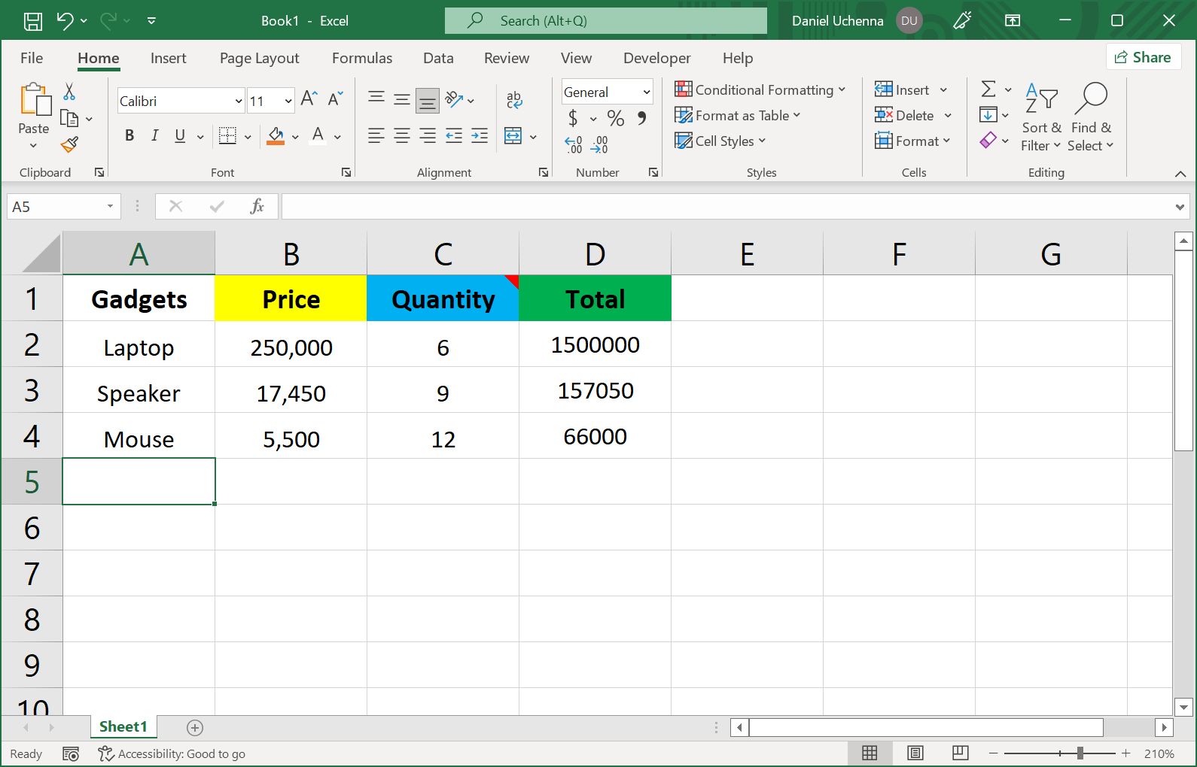The height and width of the screenshot is (767, 1197).
Task: Click the AutoSum sigma icon
Action: pyautogui.click(x=988, y=89)
